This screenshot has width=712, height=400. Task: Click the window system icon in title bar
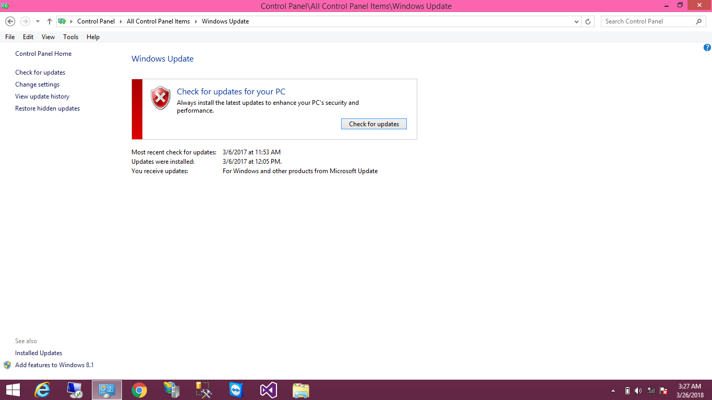(x=5, y=6)
